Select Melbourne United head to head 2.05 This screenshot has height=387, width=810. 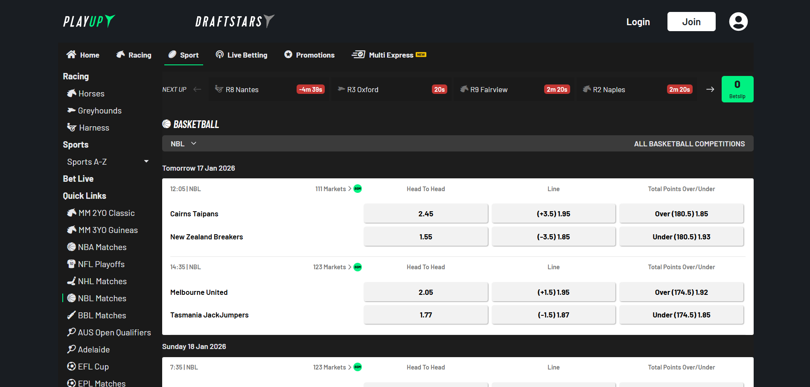coord(426,292)
